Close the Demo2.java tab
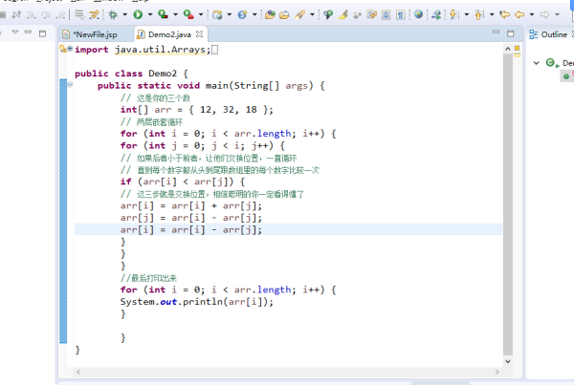Image resolution: width=574 pixels, height=385 pixels. tap(199, 34)
